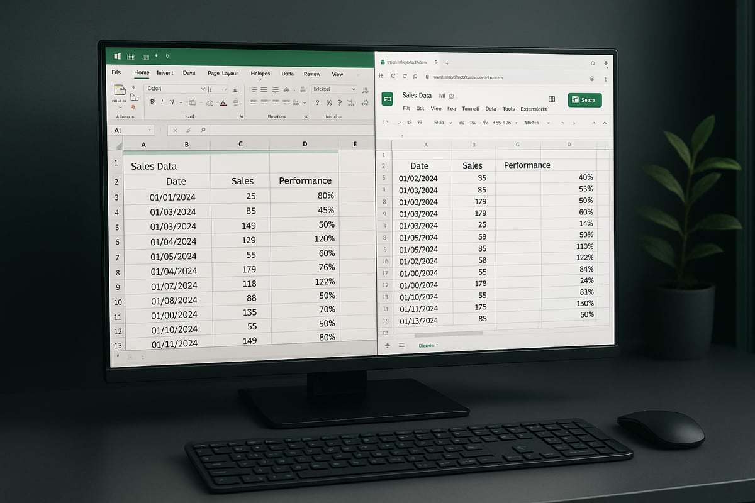This screenshot has height=503, width=755.
Task: Apply Bold formatting in the Excel ribbon
Action: click(x=152, y=101)
